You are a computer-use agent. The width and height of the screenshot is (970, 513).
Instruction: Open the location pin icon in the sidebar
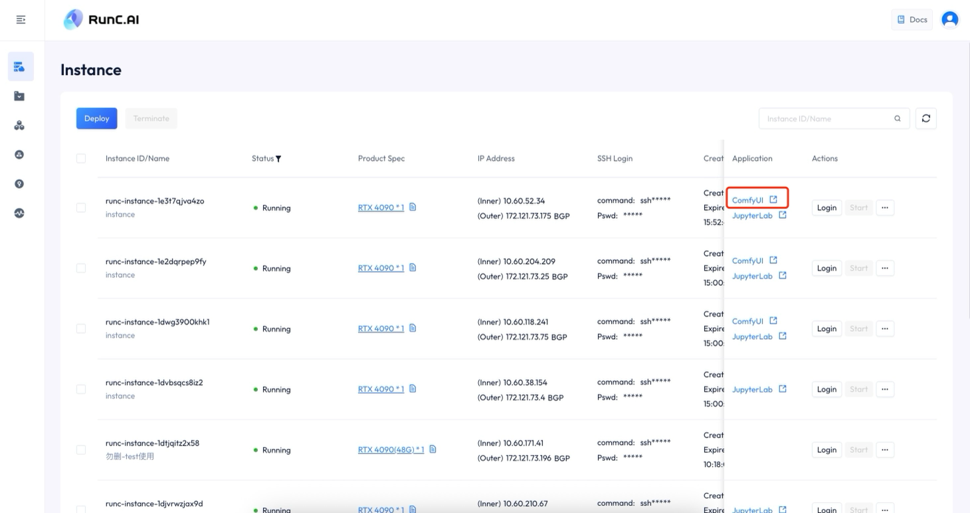coord(19,184)
